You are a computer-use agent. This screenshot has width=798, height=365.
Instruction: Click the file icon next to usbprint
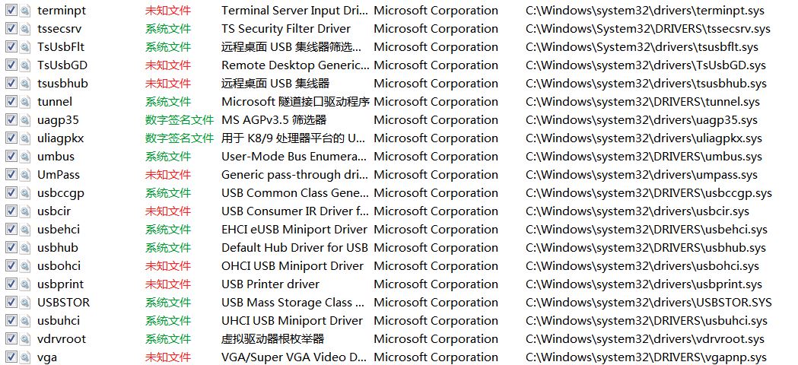point(25,284)
